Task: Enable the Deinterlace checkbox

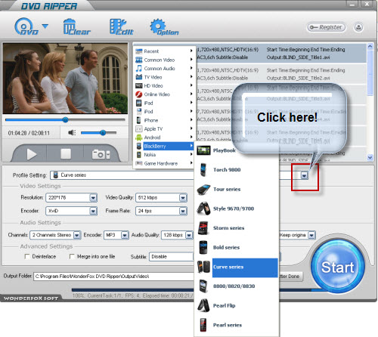Action: 27,256
